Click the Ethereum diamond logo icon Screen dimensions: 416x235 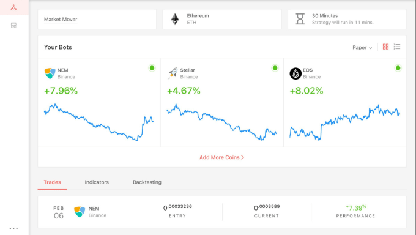(175, 19)
